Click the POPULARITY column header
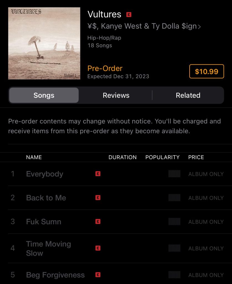 162,157
